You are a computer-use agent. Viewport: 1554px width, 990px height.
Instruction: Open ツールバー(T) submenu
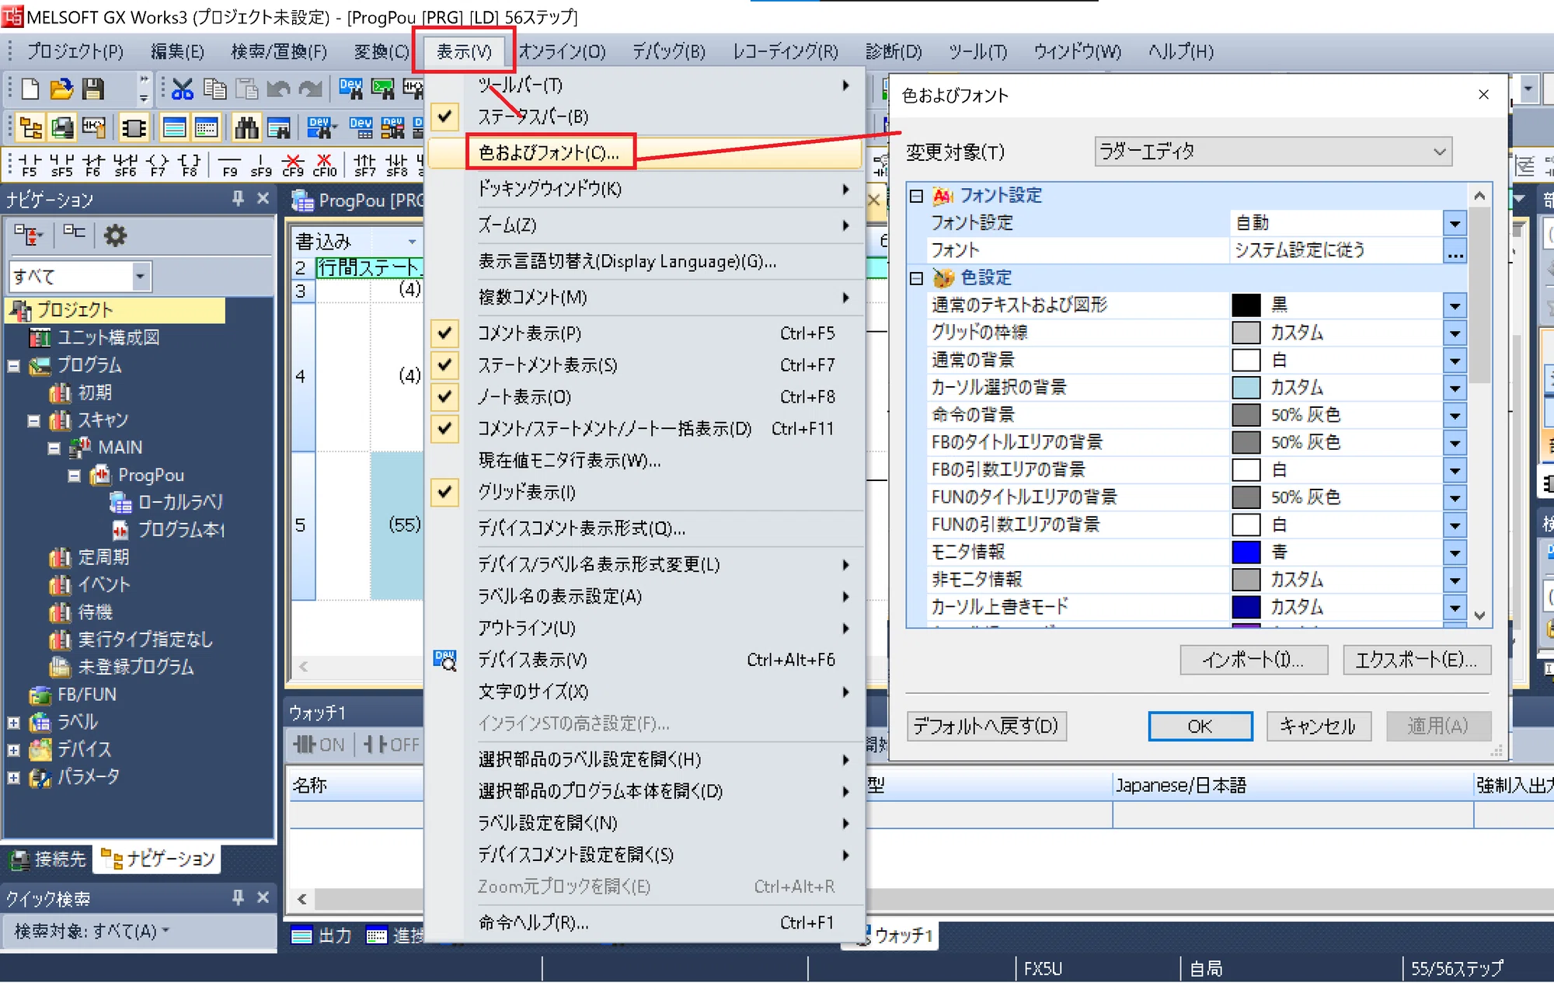point(645,85)
